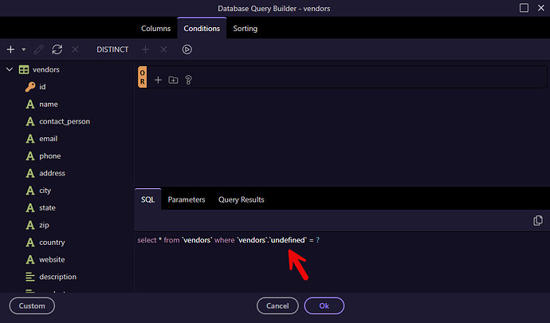
Task: Click the A type icon beside website
Action: 30,259
